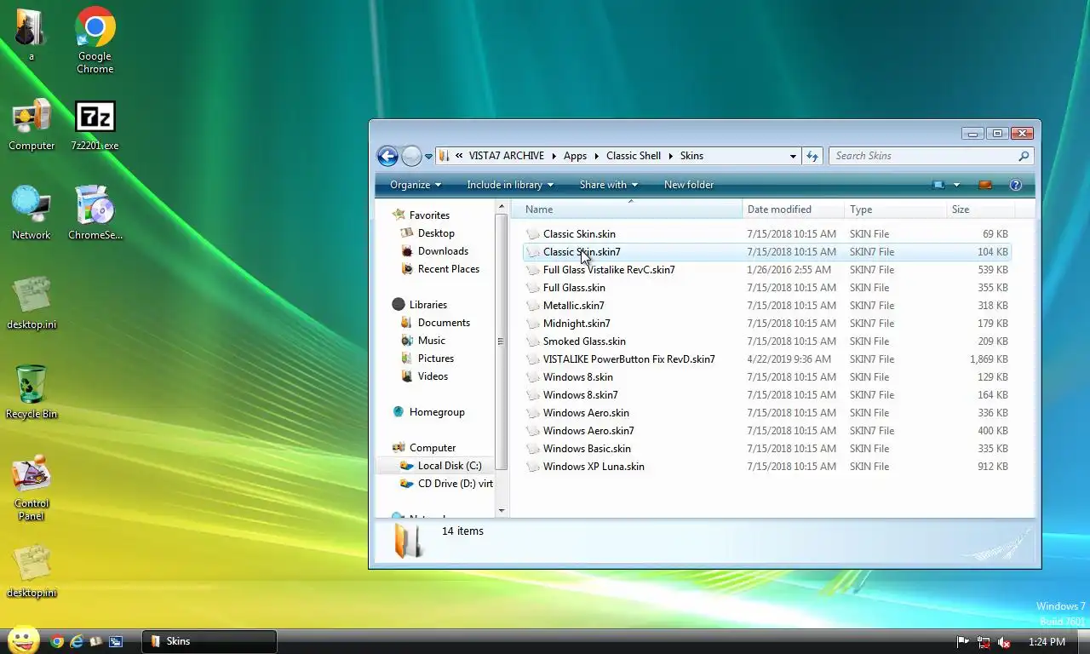Open Homegroup in the navigation pane
This screenshot has height=654, width=1090.
pos(437,412)
